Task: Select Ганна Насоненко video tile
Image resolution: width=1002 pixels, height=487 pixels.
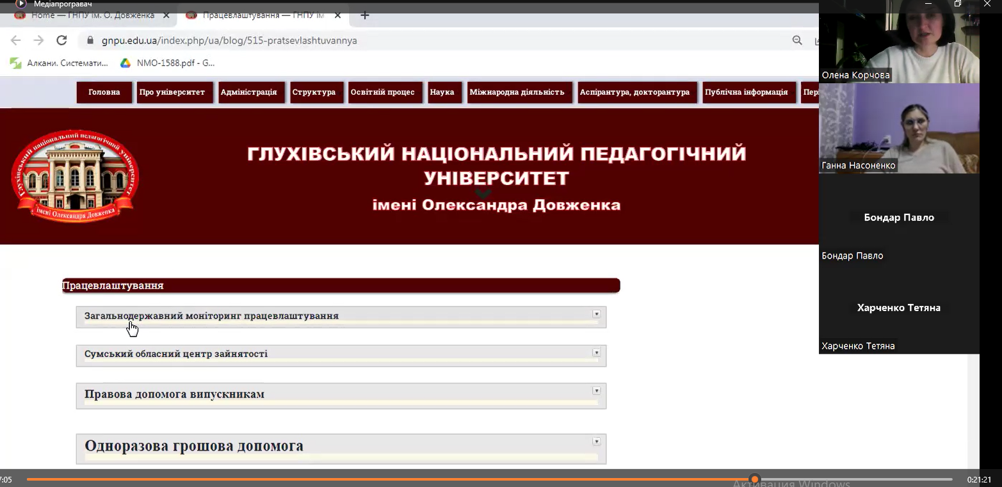Action: [899, 129]
